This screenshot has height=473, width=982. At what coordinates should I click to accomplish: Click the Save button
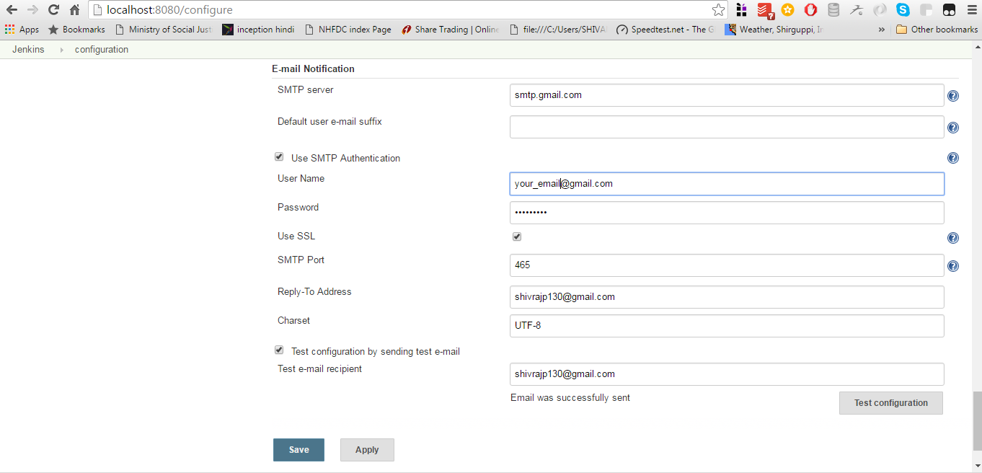pos(298,449)
